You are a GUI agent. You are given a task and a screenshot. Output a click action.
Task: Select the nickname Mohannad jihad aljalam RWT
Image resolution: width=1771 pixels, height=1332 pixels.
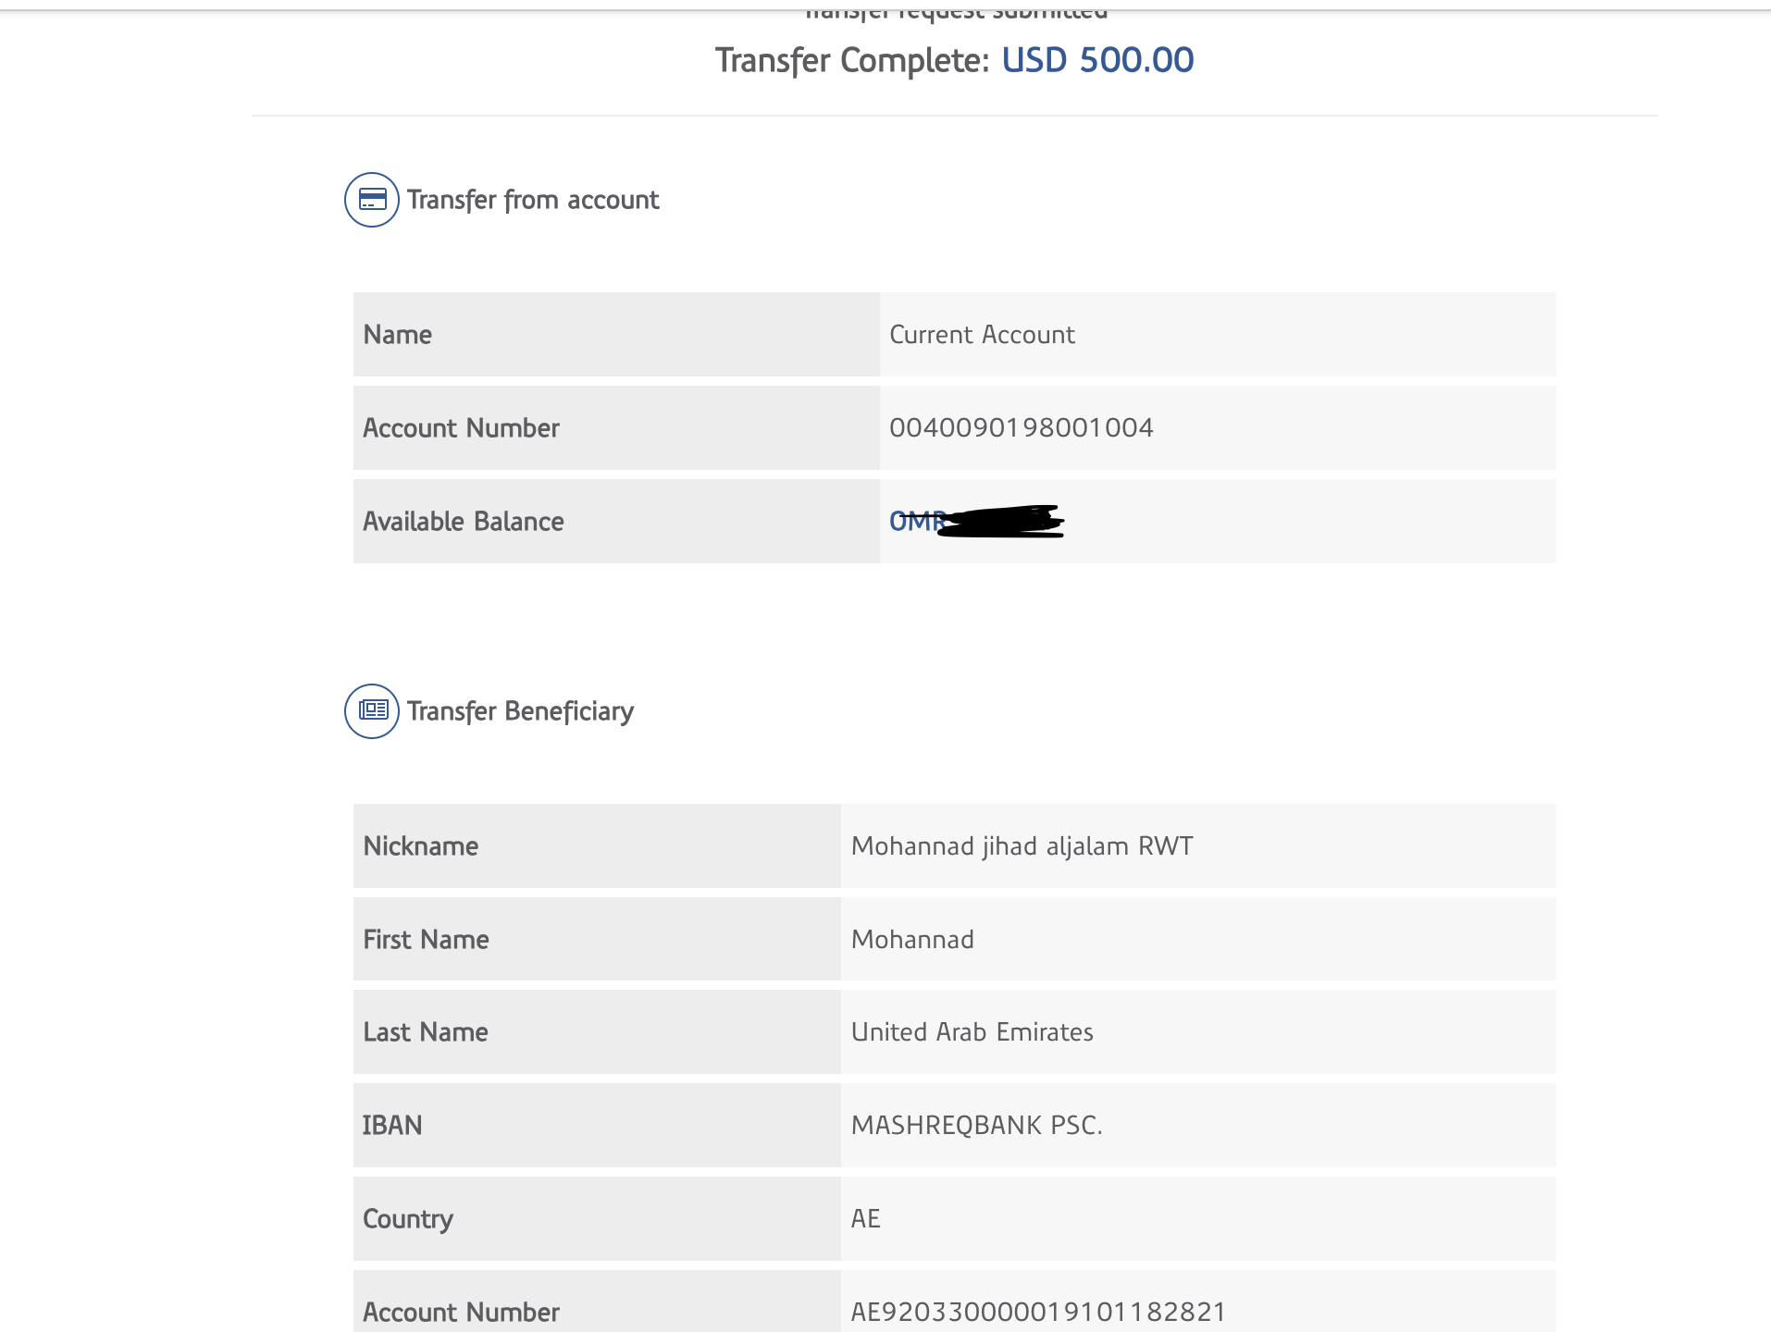pyautogui.click(x=1022, y=846)
